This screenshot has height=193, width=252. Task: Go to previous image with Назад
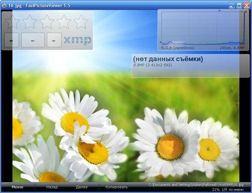(x=52, y=187)
